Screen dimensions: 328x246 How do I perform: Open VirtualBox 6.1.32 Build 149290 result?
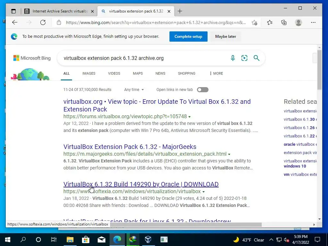pos(141,184)
